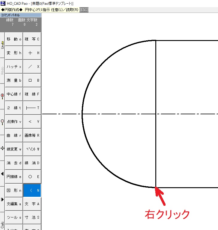Select the dimension line tool (T)

32,108
